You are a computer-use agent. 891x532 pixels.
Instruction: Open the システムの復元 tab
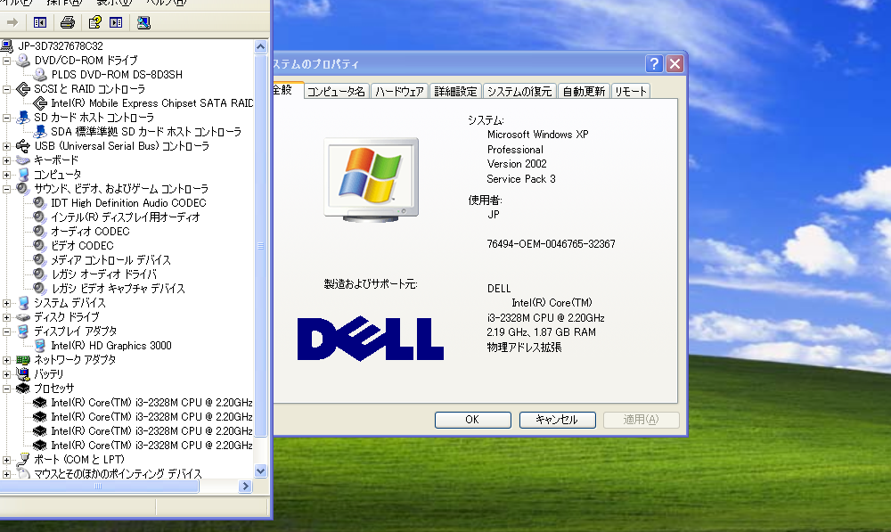519,92
